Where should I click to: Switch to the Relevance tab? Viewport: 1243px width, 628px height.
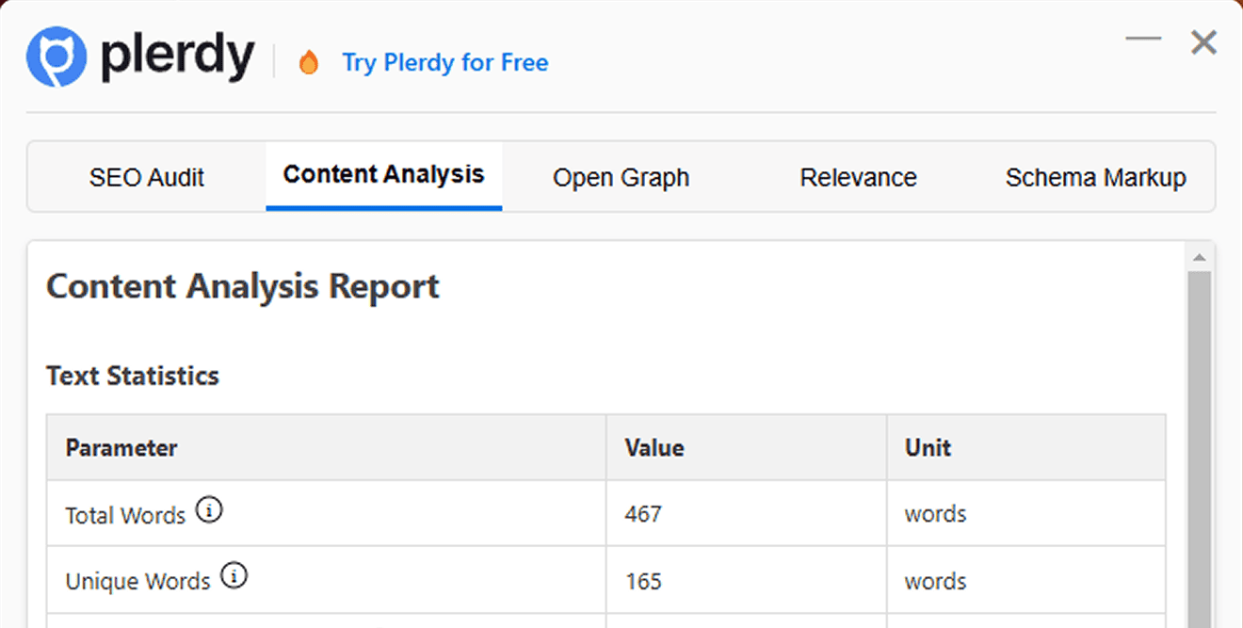tap(858, 177)
